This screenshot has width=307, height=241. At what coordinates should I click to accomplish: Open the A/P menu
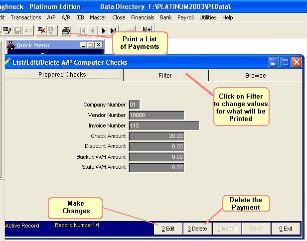(x=51, y=17)
